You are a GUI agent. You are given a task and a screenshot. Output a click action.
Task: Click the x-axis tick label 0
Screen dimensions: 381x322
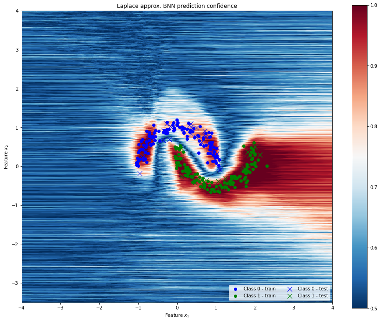(177, 308)
